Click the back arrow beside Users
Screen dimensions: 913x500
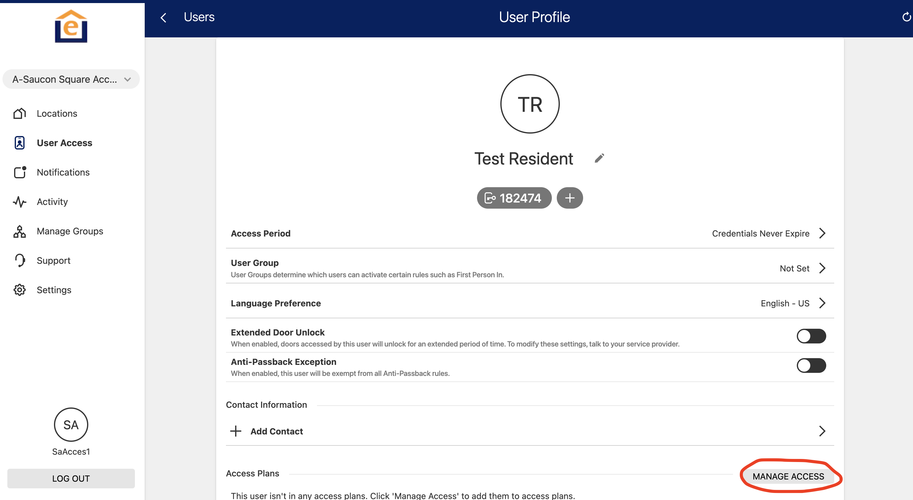click(163, 17)
